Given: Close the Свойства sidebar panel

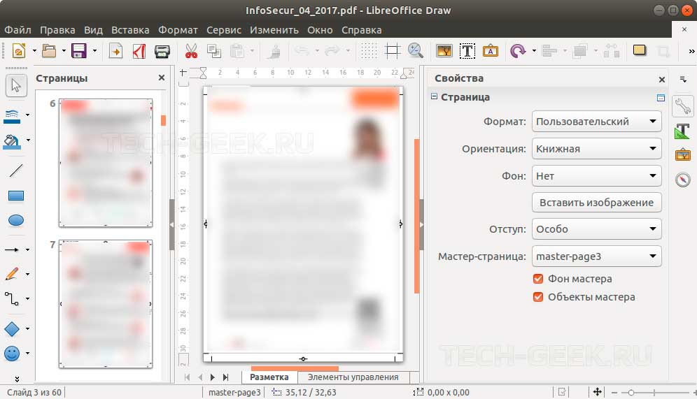Looking at the screenshot, I should (x=662, y=80).
